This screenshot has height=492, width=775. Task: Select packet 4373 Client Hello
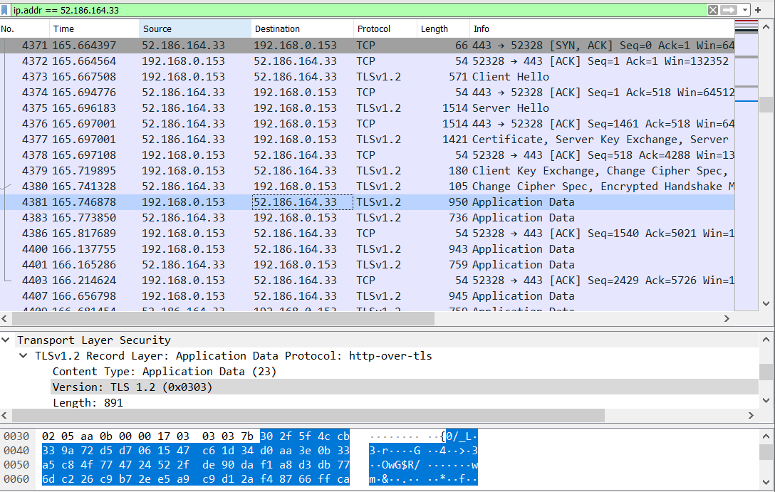(x=368, y=77)
